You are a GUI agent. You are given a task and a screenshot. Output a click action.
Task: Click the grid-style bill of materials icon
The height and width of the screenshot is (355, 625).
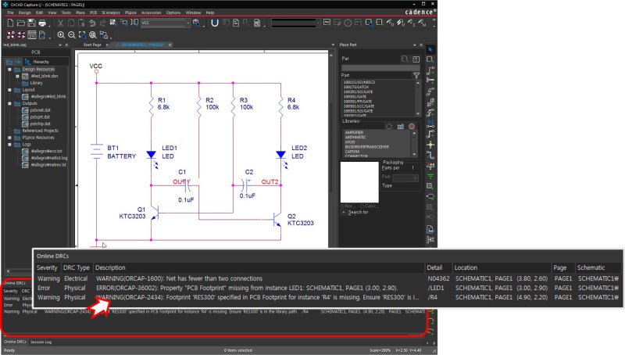pos(32,35)
